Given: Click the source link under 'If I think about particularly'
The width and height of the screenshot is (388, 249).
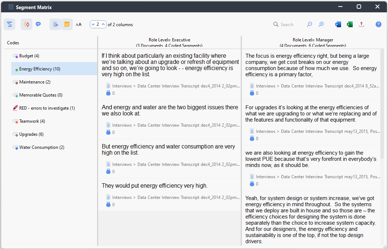Looking at the screenshot, I should (176, 86).
